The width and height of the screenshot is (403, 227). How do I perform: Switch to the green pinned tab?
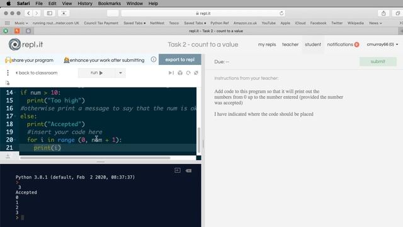tap(6, 31)
